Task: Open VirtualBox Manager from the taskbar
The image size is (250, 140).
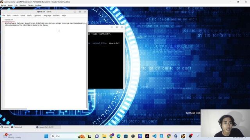Action: click(x=176, y=136)
